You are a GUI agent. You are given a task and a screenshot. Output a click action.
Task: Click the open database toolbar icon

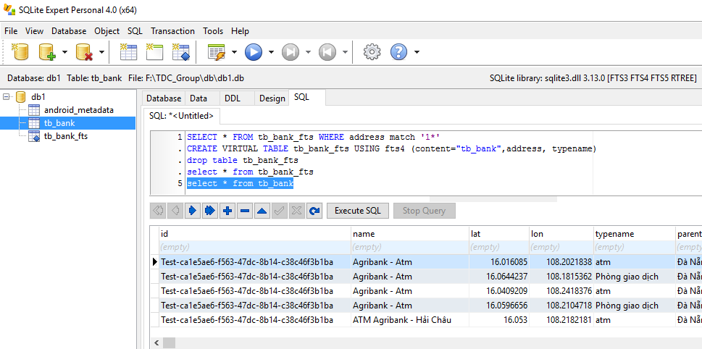(x=20, y=52)
